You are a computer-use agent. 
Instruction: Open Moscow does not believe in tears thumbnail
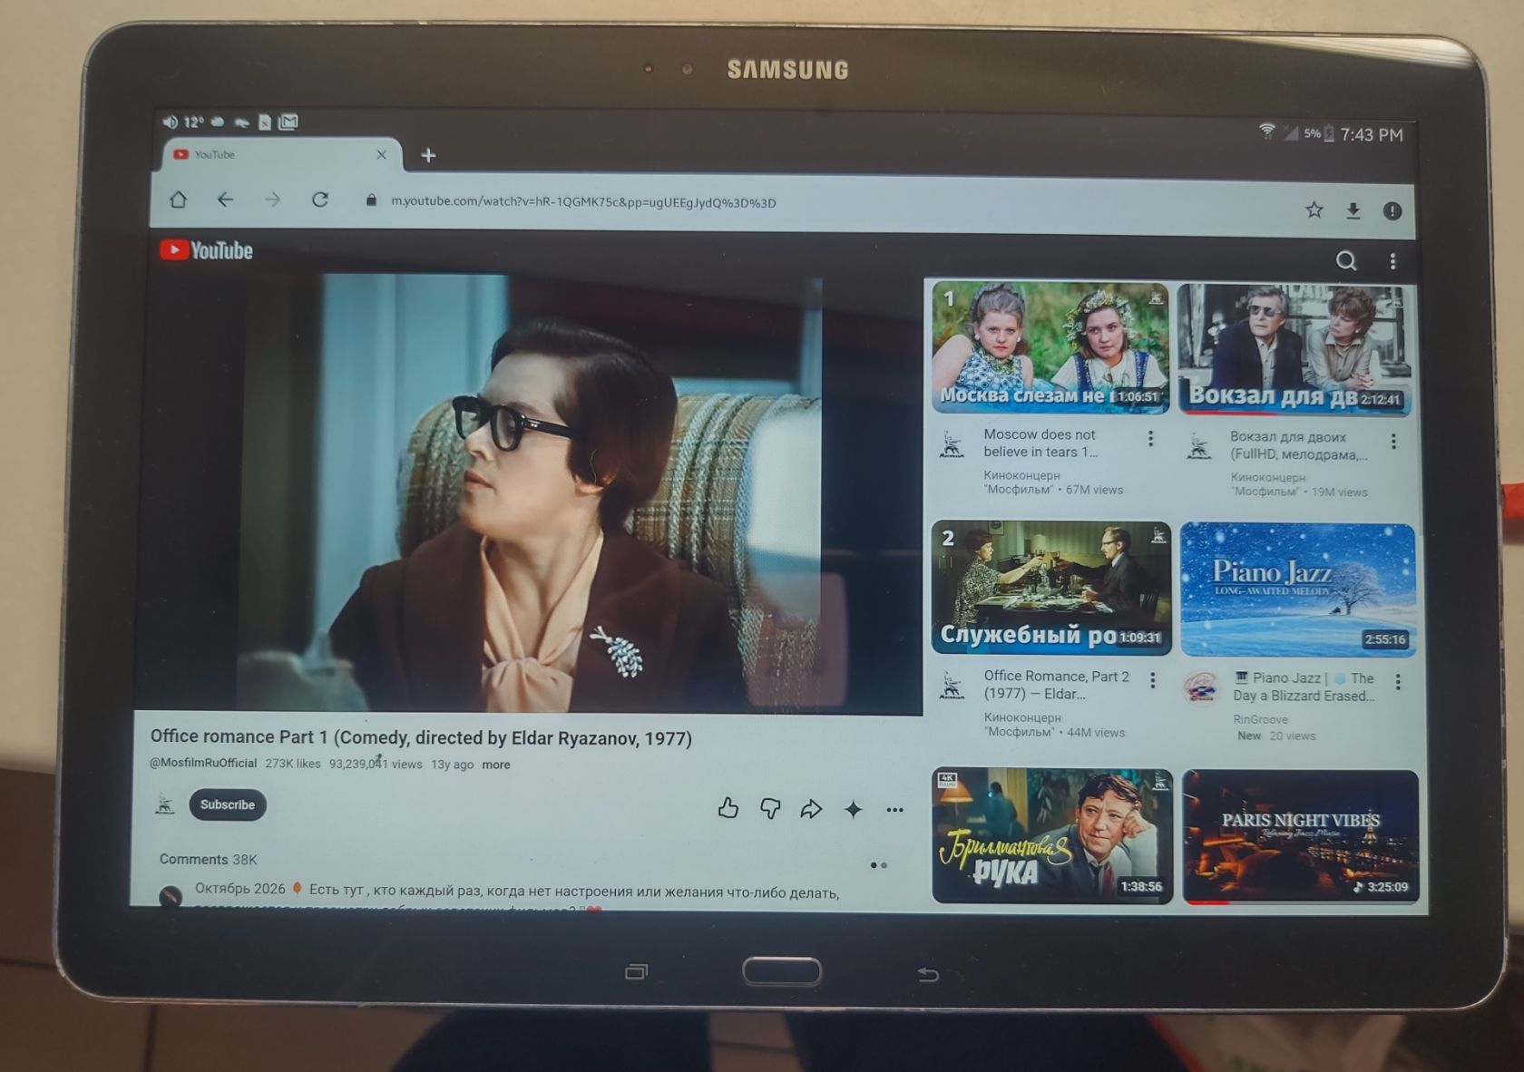coord(1050,347)
